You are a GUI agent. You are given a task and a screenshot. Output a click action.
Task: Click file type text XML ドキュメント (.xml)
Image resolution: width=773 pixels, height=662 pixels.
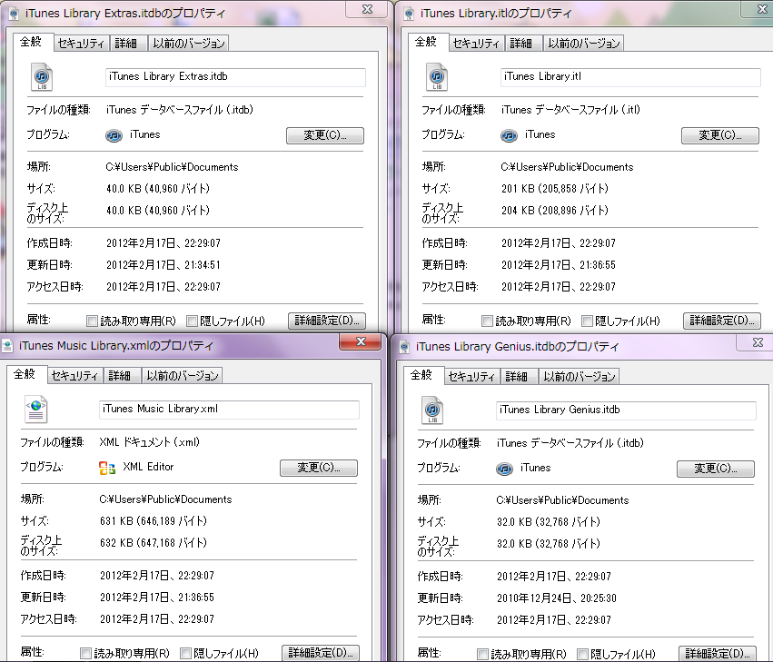point(150,442)
